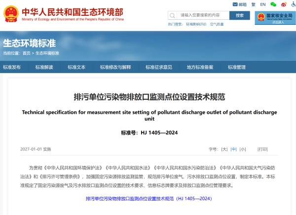This screenshot has height=215, width=296.
Task: Open the 邮箱 mail icon link
Action: [240, 4]
